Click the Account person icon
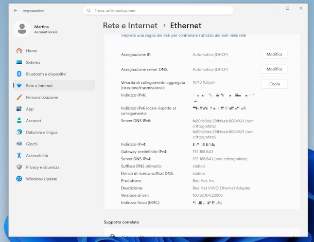Screen dimensions: 314x242 [19, 121]
